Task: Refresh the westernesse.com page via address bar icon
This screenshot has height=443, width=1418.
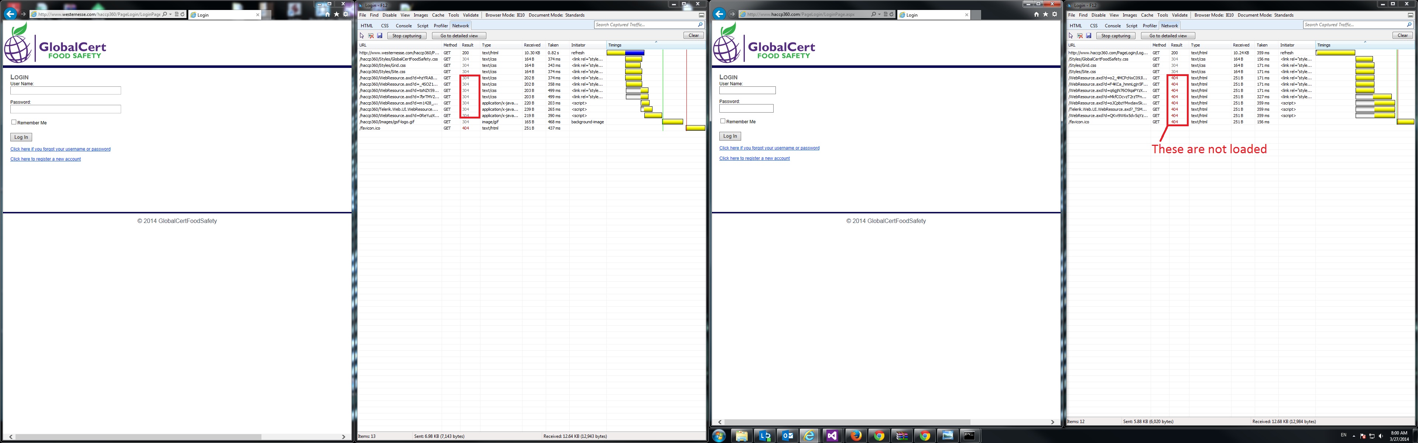Action: click(x=183, y=14)
